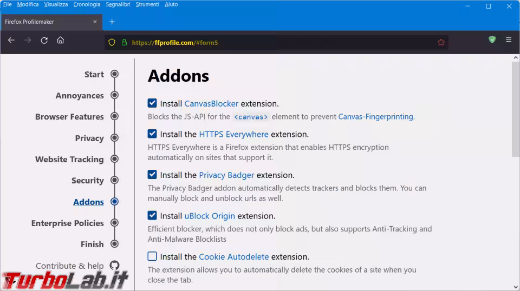520x291 pixels.
Task: Click the forward navigation arrow
Action: coord(28,41)
